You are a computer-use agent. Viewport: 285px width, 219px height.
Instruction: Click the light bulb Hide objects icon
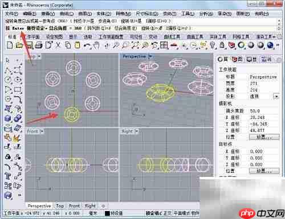(213, 46)
